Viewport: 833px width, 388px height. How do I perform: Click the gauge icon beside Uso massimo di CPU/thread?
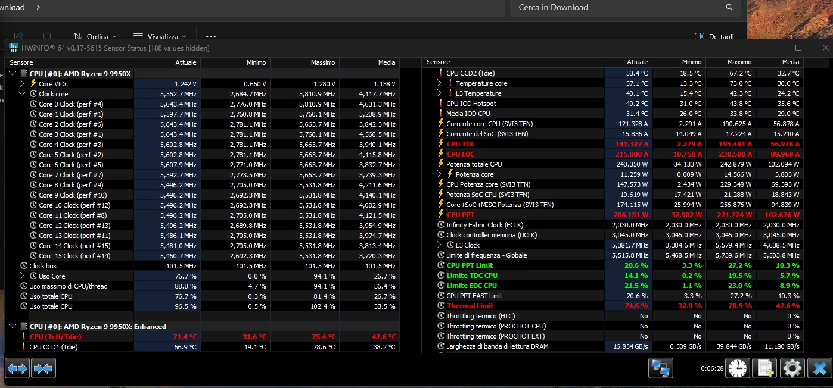coord(24,286)
